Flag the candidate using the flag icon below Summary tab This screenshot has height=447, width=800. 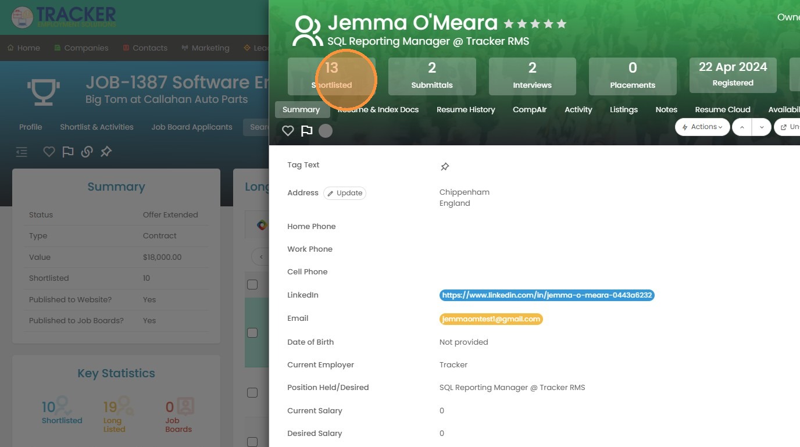click(x=306, y=131)
